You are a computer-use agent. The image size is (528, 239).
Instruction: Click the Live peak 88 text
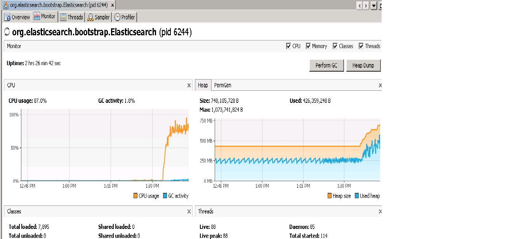[214, 236]
